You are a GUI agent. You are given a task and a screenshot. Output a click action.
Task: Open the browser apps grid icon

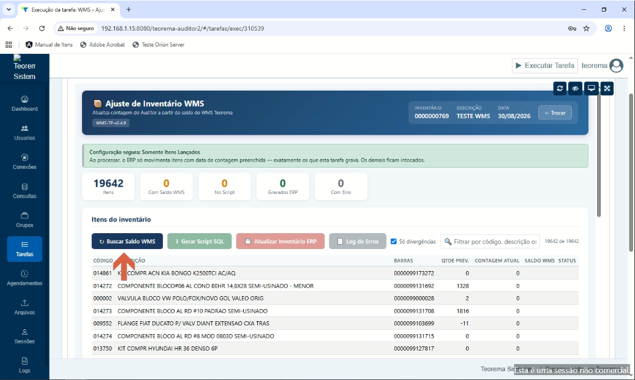pos(9,45)
